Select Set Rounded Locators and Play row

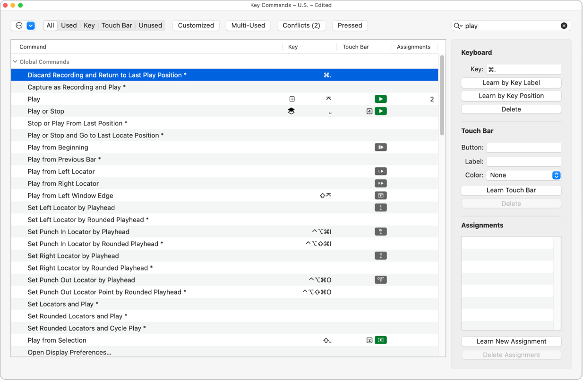(x=224, y=316)
